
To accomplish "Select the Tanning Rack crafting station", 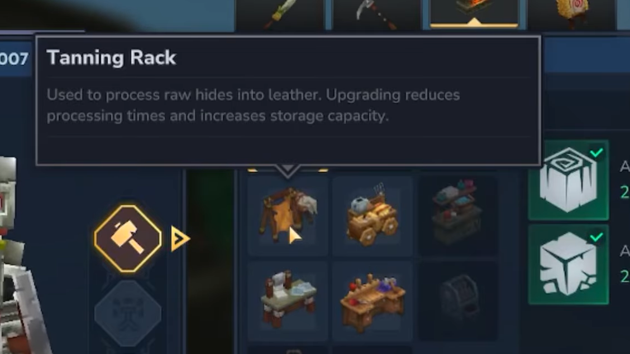I will click(x=288, y=215).
